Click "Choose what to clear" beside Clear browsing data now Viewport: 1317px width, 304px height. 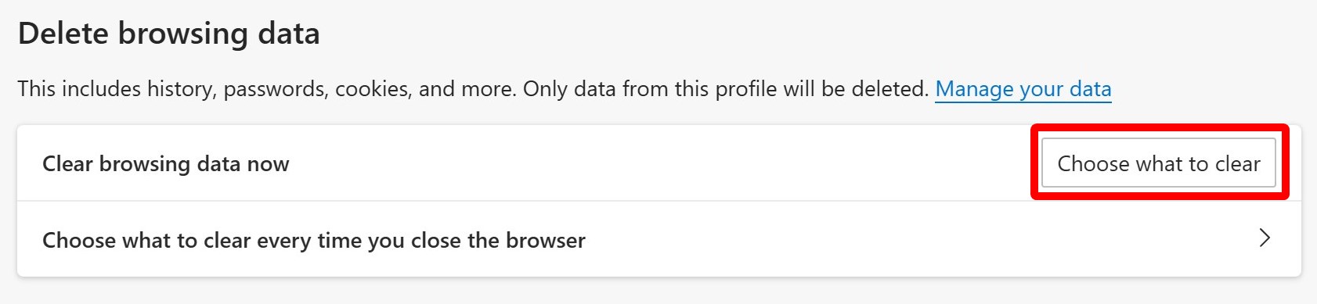(x=1158, y=163)
